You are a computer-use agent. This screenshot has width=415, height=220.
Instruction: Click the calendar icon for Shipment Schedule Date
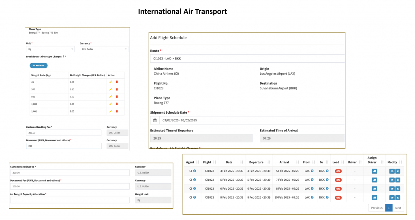point(155,120)
